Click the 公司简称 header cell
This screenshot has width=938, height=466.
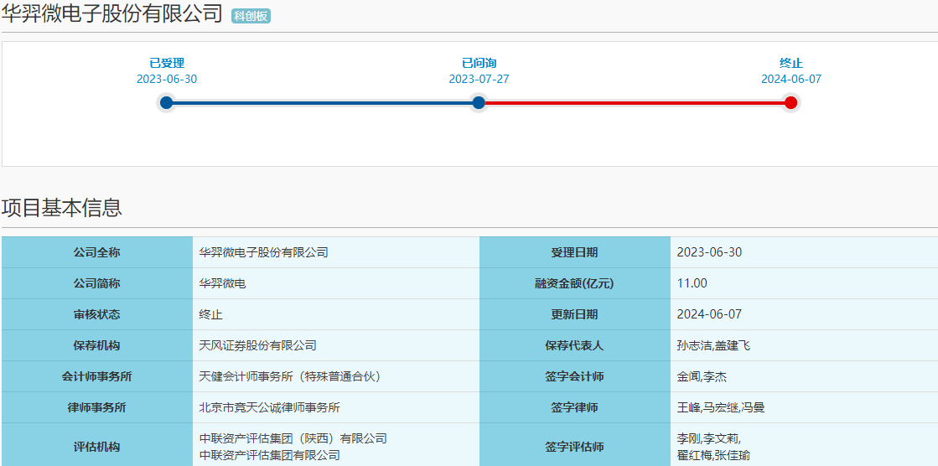(x=97, y=283)
